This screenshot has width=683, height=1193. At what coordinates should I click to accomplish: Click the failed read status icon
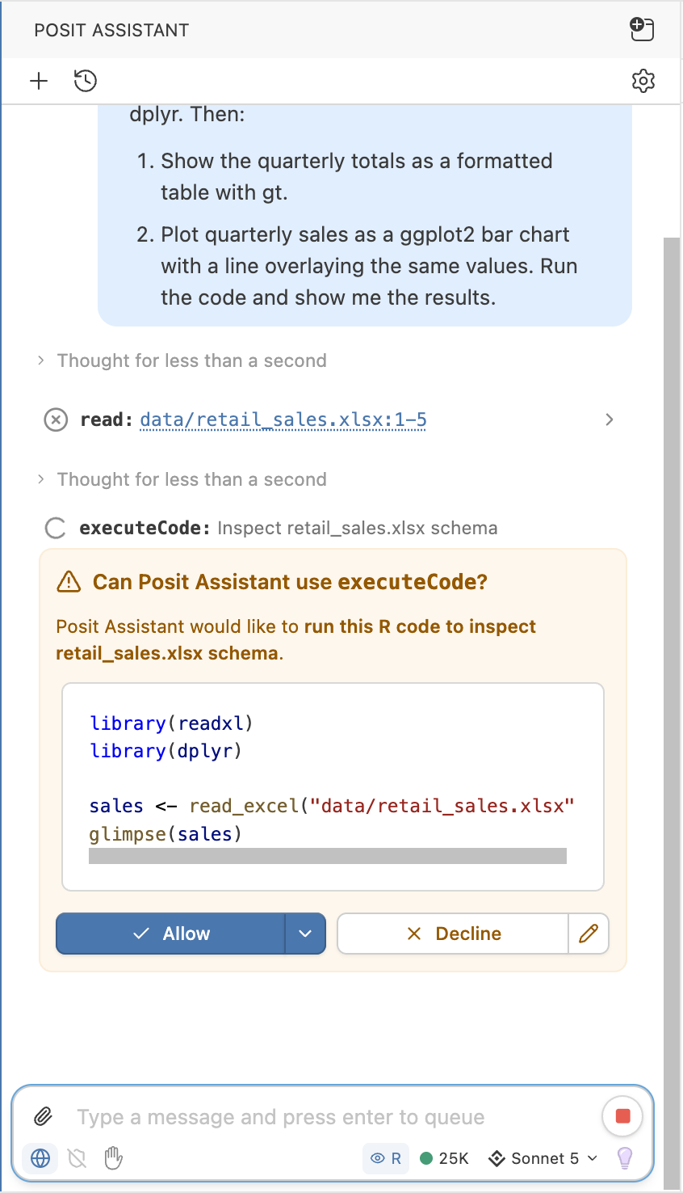(56, 419)
